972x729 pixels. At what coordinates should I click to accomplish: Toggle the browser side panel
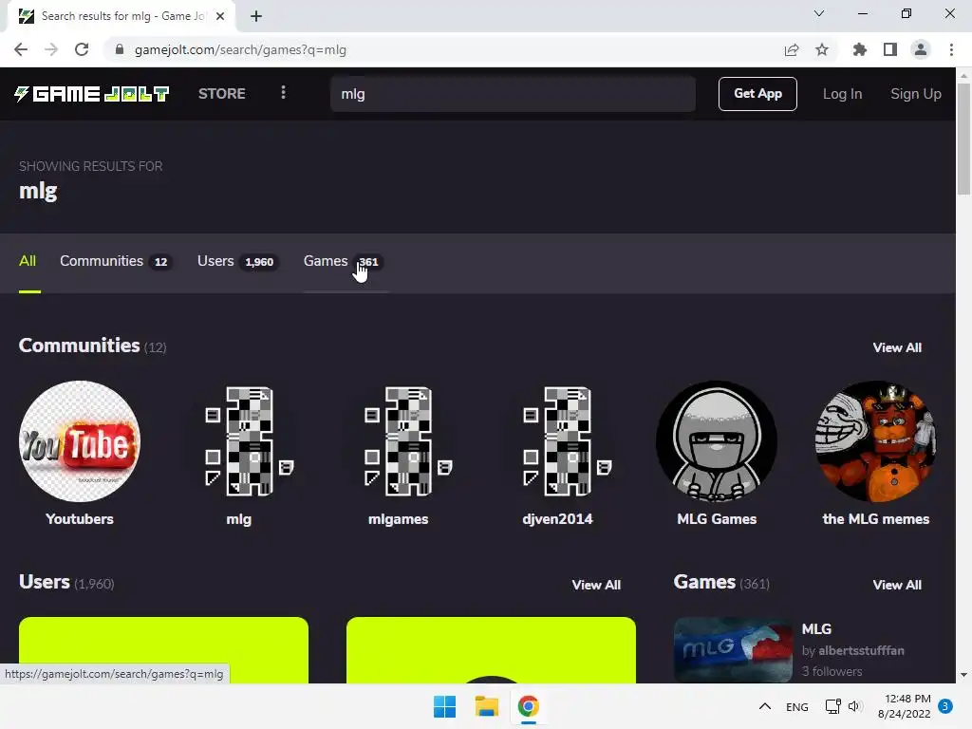(x=890, y=49)
